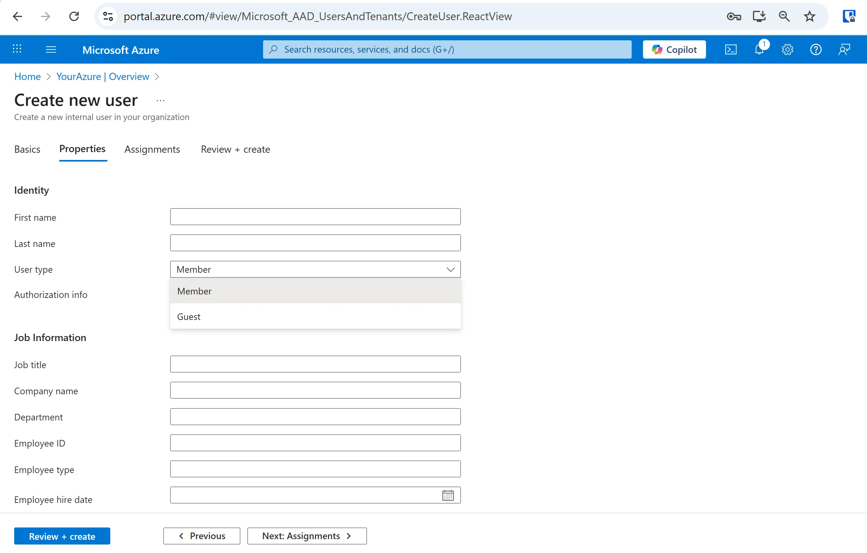Open the portal settings gear
The width and height of the screenshot is (867, 553).
click(x=787, y=49)
